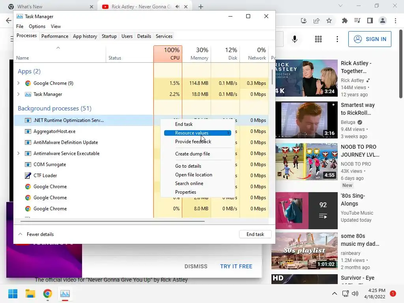
Task: Click the End task button
Action: pos(255,234)
